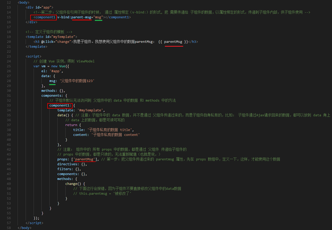Screen dimensions: 332x230
Task: Click the id="app" attribute on line 13
Action: pos(43,7)
